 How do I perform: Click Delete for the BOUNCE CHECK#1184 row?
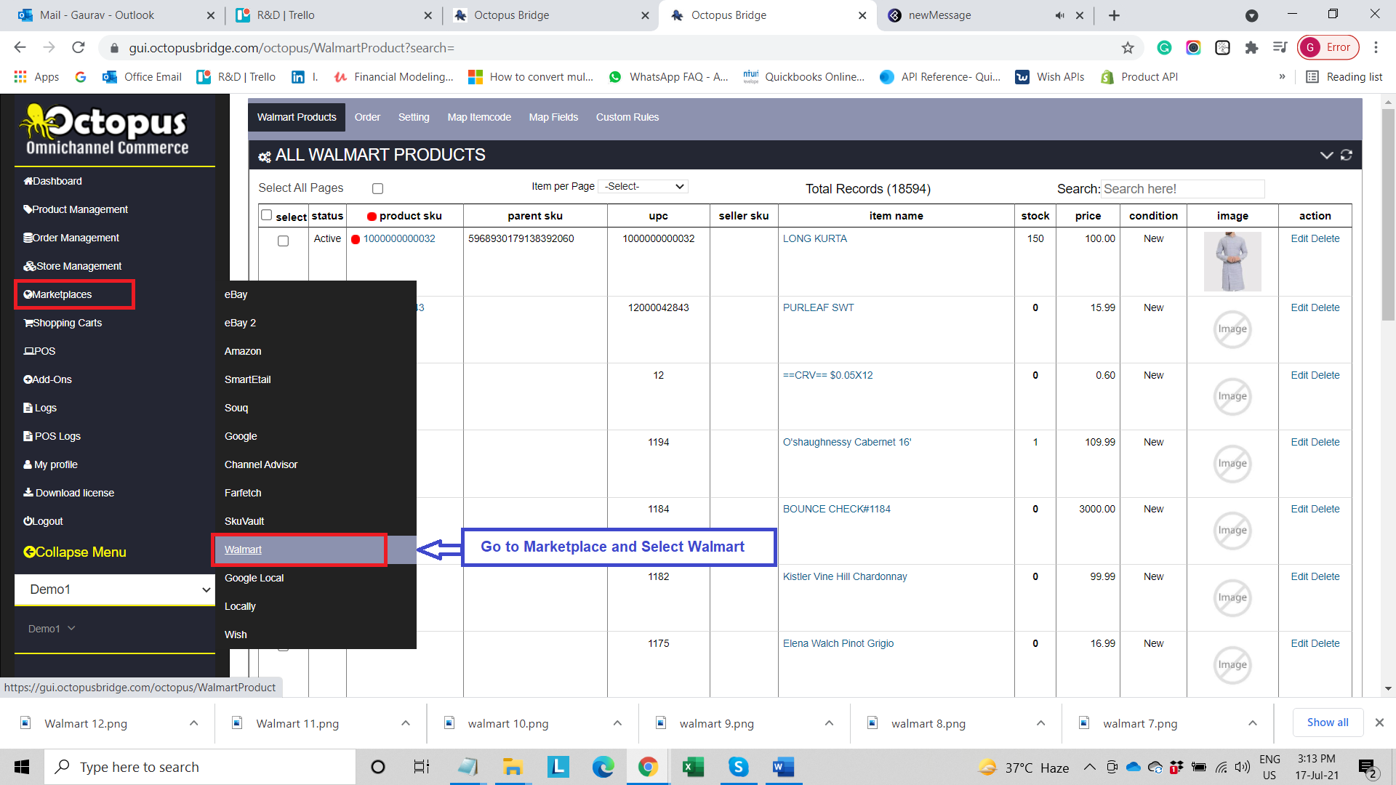(x=1325, y=509)
